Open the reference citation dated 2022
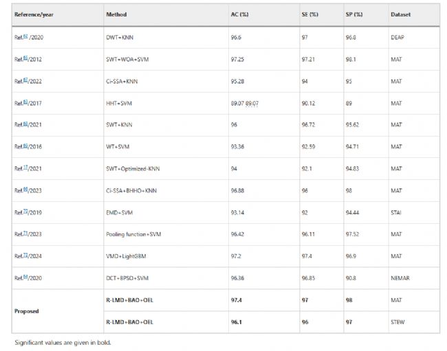Viewport: 447px width, 351px height. point(24,80)
